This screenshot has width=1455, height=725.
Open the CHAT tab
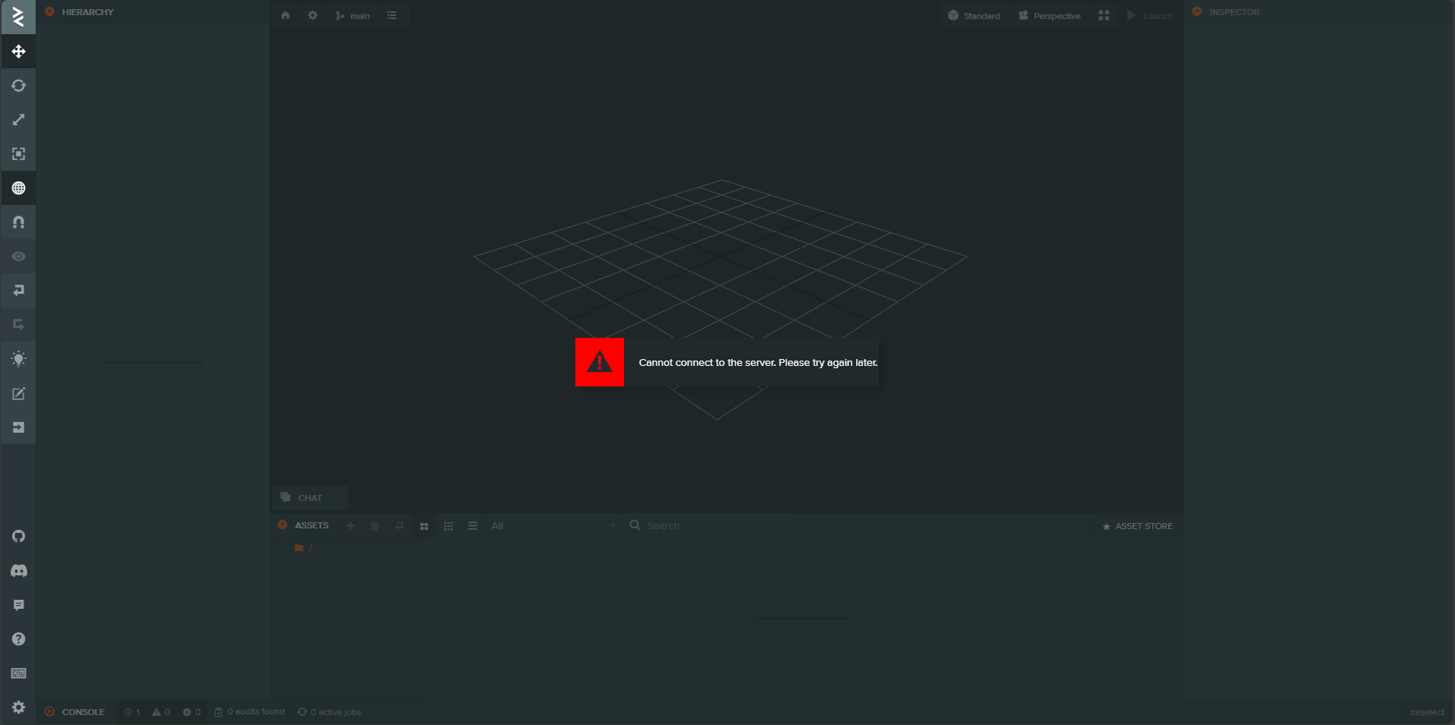coord(310,498)
